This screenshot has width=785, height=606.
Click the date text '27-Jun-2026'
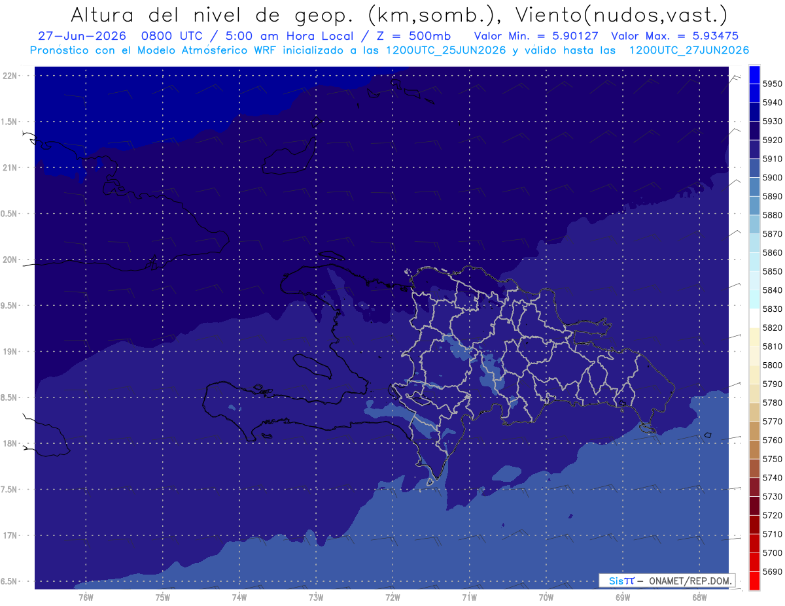(x=80, y=36)
